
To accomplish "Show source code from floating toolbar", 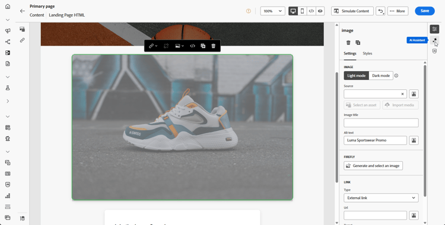I will 192,46.
